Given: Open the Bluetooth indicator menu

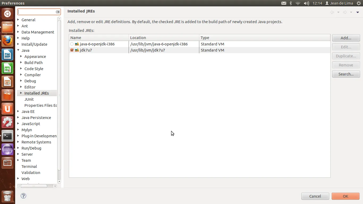Looking at the screenshot, I should [x=291, y=3].
